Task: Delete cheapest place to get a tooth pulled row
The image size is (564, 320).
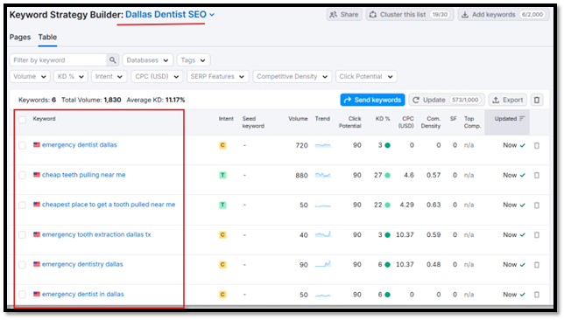Action: [x=537, y=205]
